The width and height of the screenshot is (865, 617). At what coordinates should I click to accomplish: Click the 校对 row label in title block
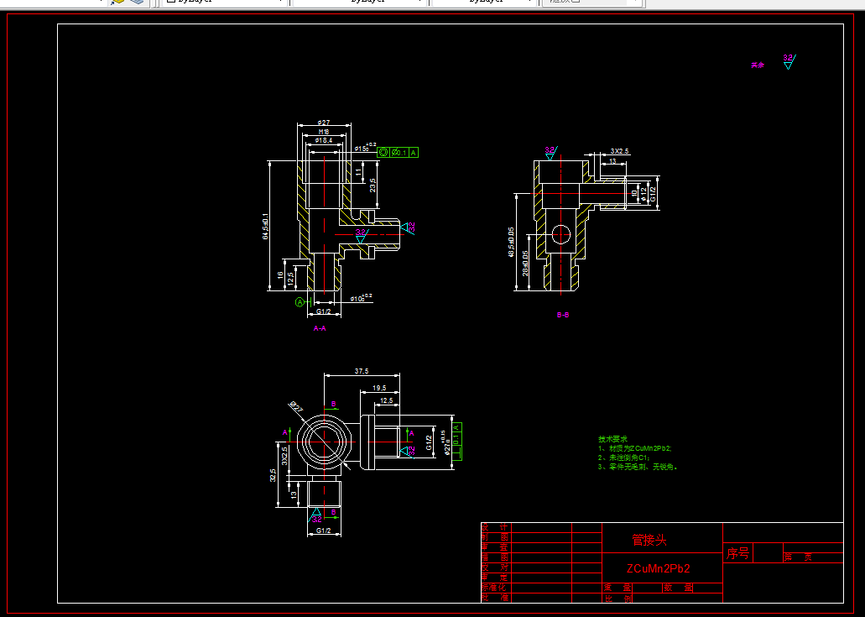click(495, 567)
